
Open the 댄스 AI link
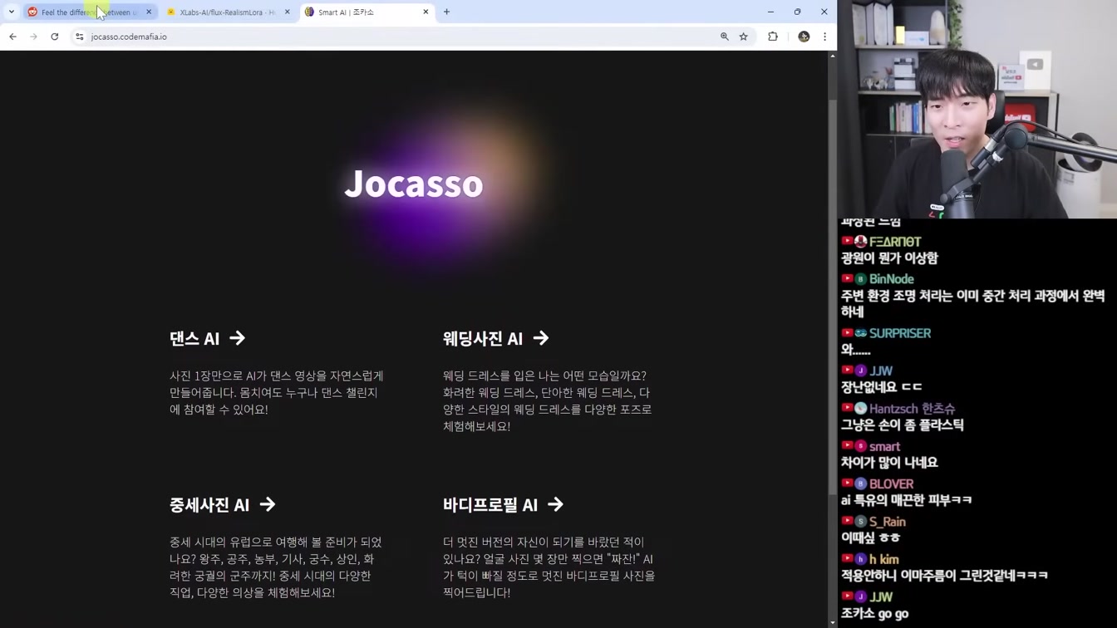click(x=207, y=338)
